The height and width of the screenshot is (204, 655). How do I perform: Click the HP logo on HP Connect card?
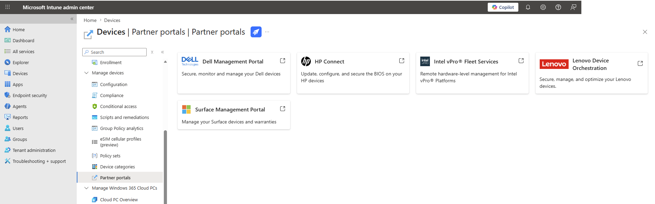pos(306,61)
